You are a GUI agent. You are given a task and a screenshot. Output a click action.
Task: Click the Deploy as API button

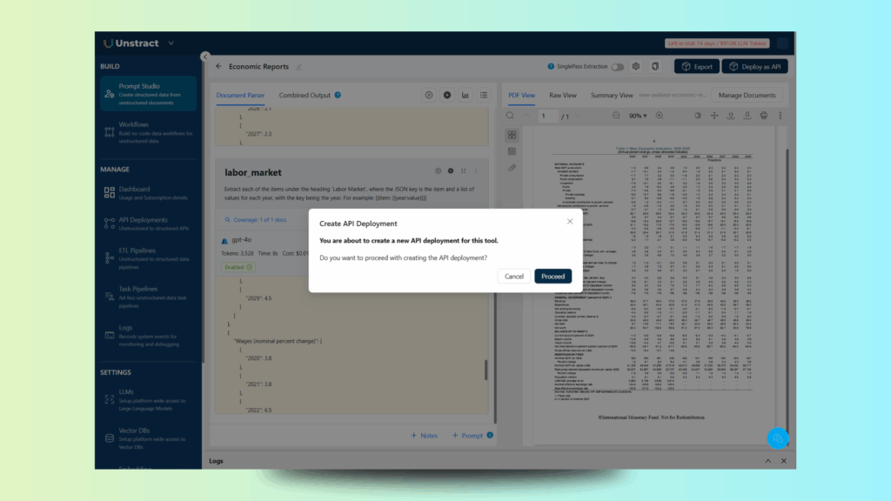tap(754, 67)
